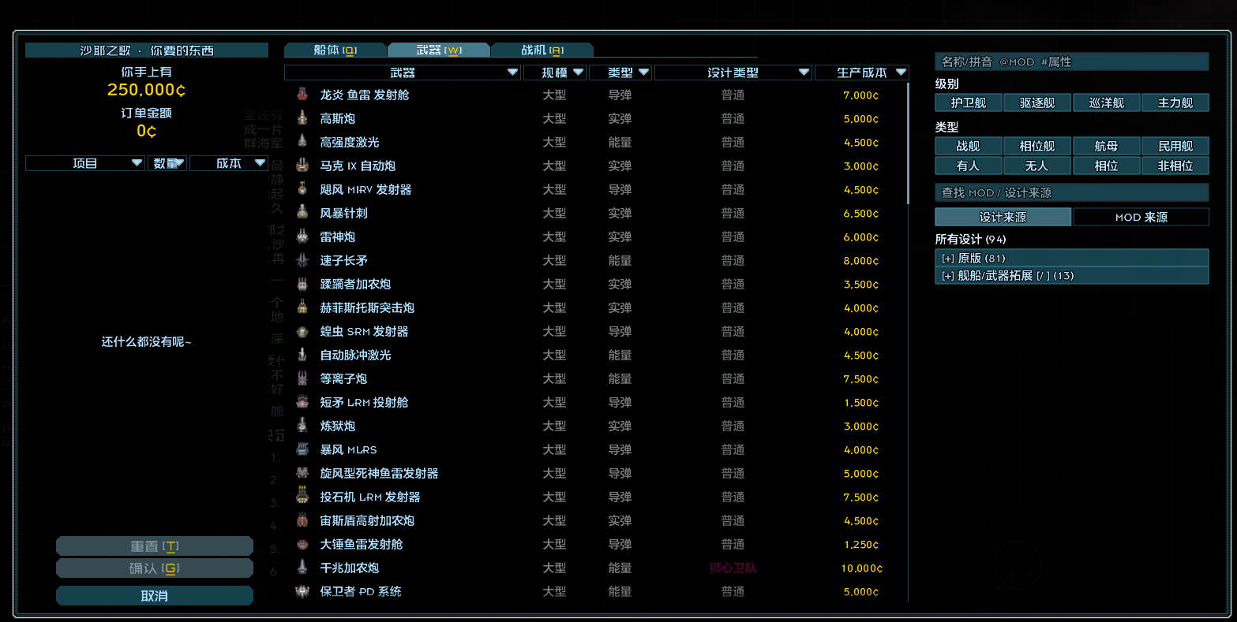Select the 速子长矛 weapon icon
1237x622 pixels.
point(302,260)
